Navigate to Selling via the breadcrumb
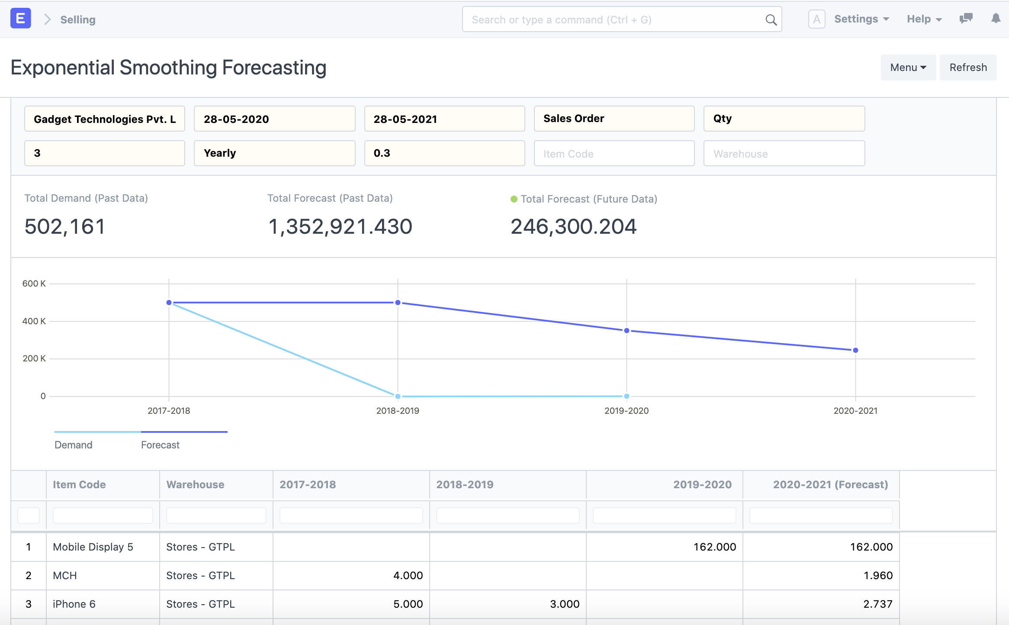The width and height of the screenshot is (1009, 625). (78, 19)
